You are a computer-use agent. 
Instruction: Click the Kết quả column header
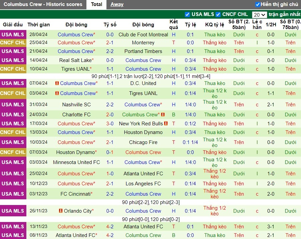pyautogui.click(x=174, y=24)
